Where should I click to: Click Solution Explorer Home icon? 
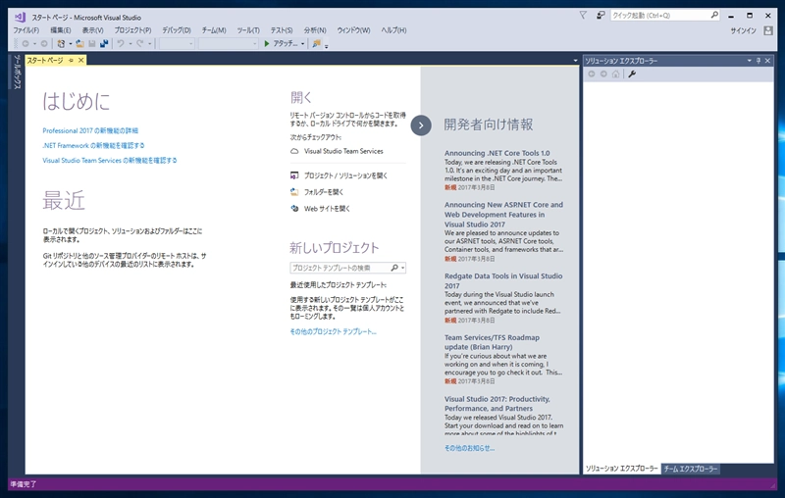(x=615, y=74)
